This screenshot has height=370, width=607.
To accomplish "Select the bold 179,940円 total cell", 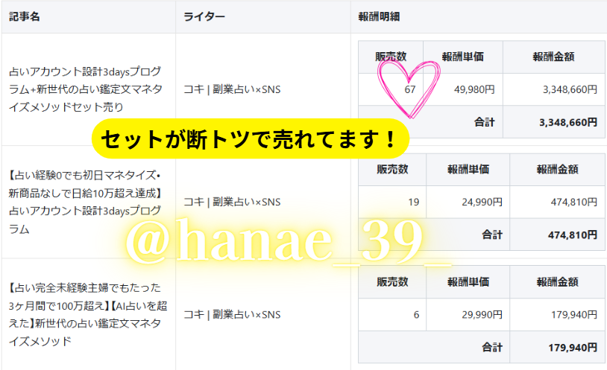I will [x=558, y=347].
